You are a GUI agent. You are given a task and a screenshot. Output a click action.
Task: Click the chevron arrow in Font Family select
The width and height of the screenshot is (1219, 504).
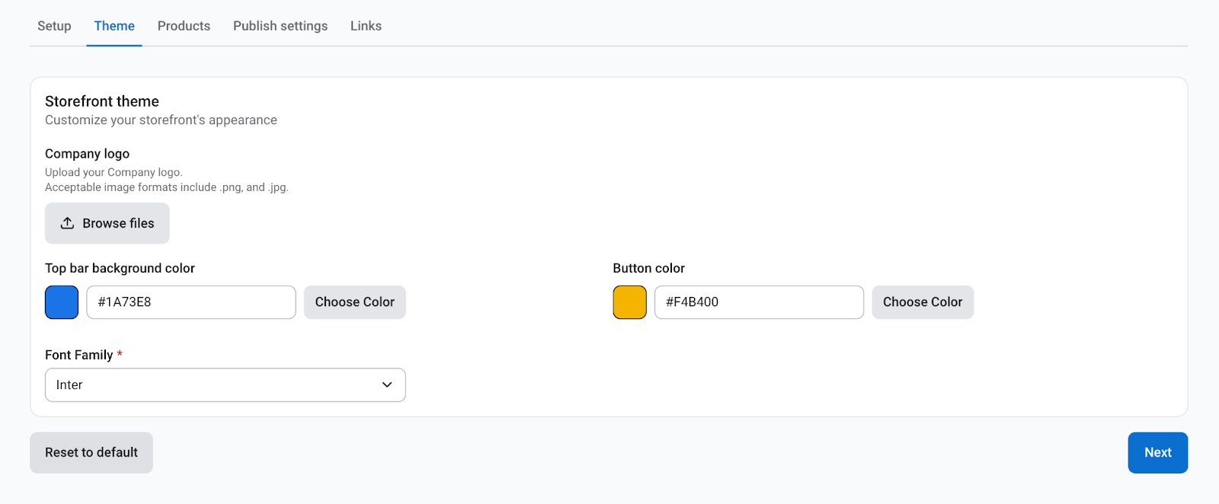click(387, 385)
